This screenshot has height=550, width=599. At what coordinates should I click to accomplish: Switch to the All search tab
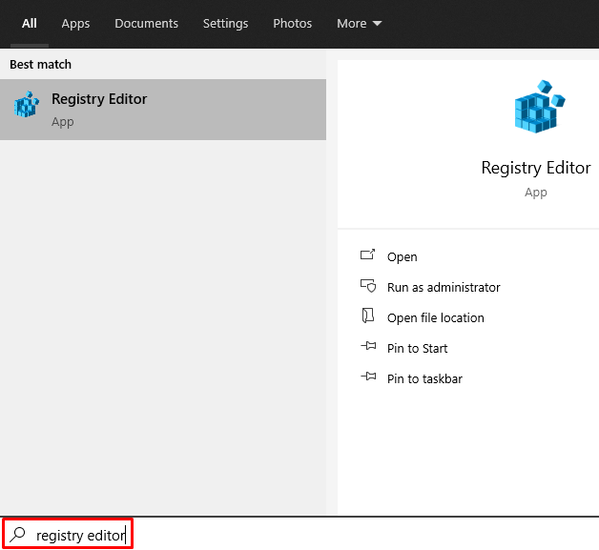tap(29, 24)
